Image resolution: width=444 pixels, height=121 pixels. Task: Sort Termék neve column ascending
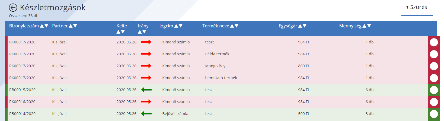232,26
